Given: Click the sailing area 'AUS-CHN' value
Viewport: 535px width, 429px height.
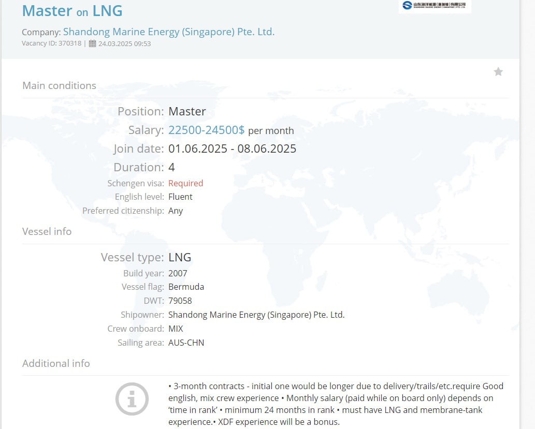Looking at the screenshot, I should 186,343.
